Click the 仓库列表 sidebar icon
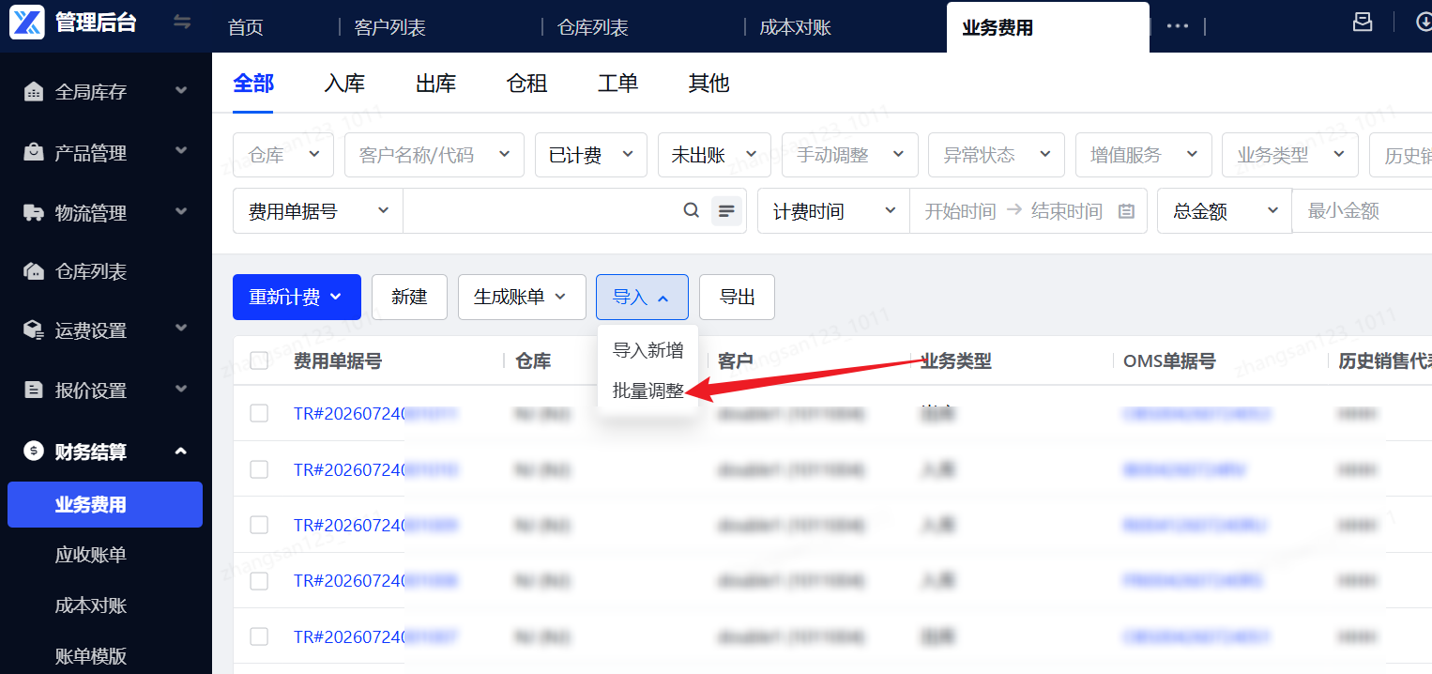The width and height of the screenshot is (1432, 674). (x=34, y=272)
